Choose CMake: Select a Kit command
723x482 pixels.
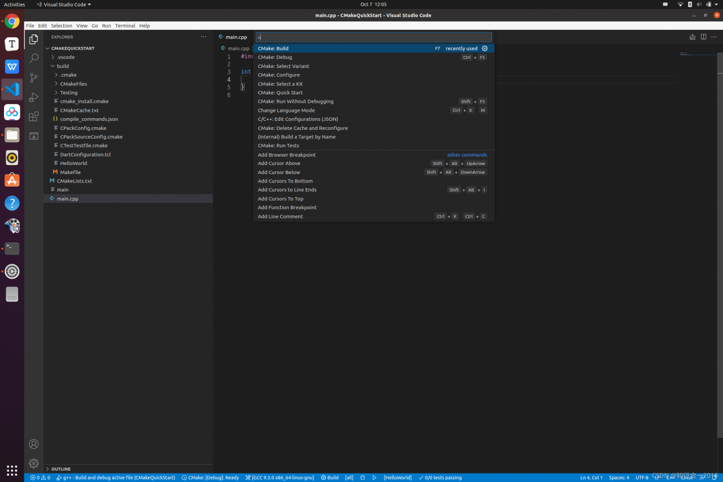point(373,84)
